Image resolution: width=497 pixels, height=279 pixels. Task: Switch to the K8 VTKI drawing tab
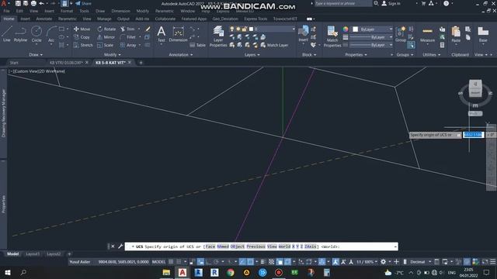[66, 63]
